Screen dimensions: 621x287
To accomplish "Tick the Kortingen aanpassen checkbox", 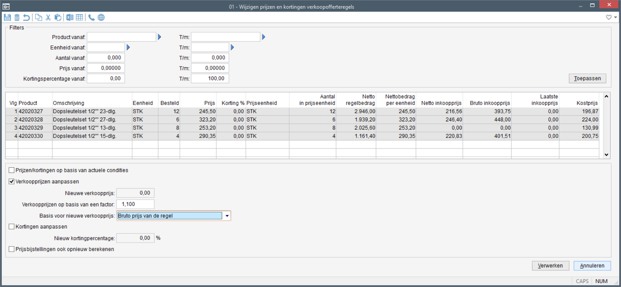I will 12,227.
